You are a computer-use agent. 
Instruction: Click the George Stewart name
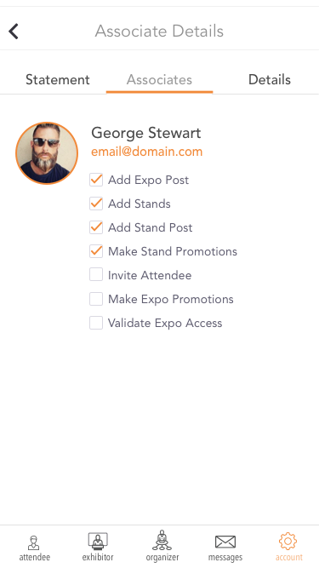click(145, 133)
